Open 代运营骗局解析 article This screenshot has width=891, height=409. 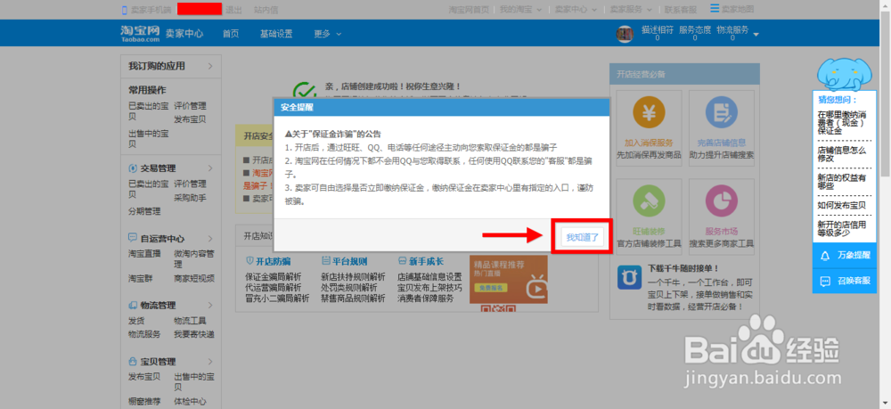(x=274, y=288)
